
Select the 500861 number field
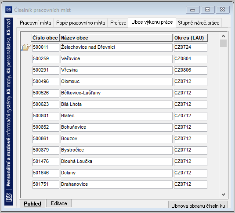tap(46, 139)
